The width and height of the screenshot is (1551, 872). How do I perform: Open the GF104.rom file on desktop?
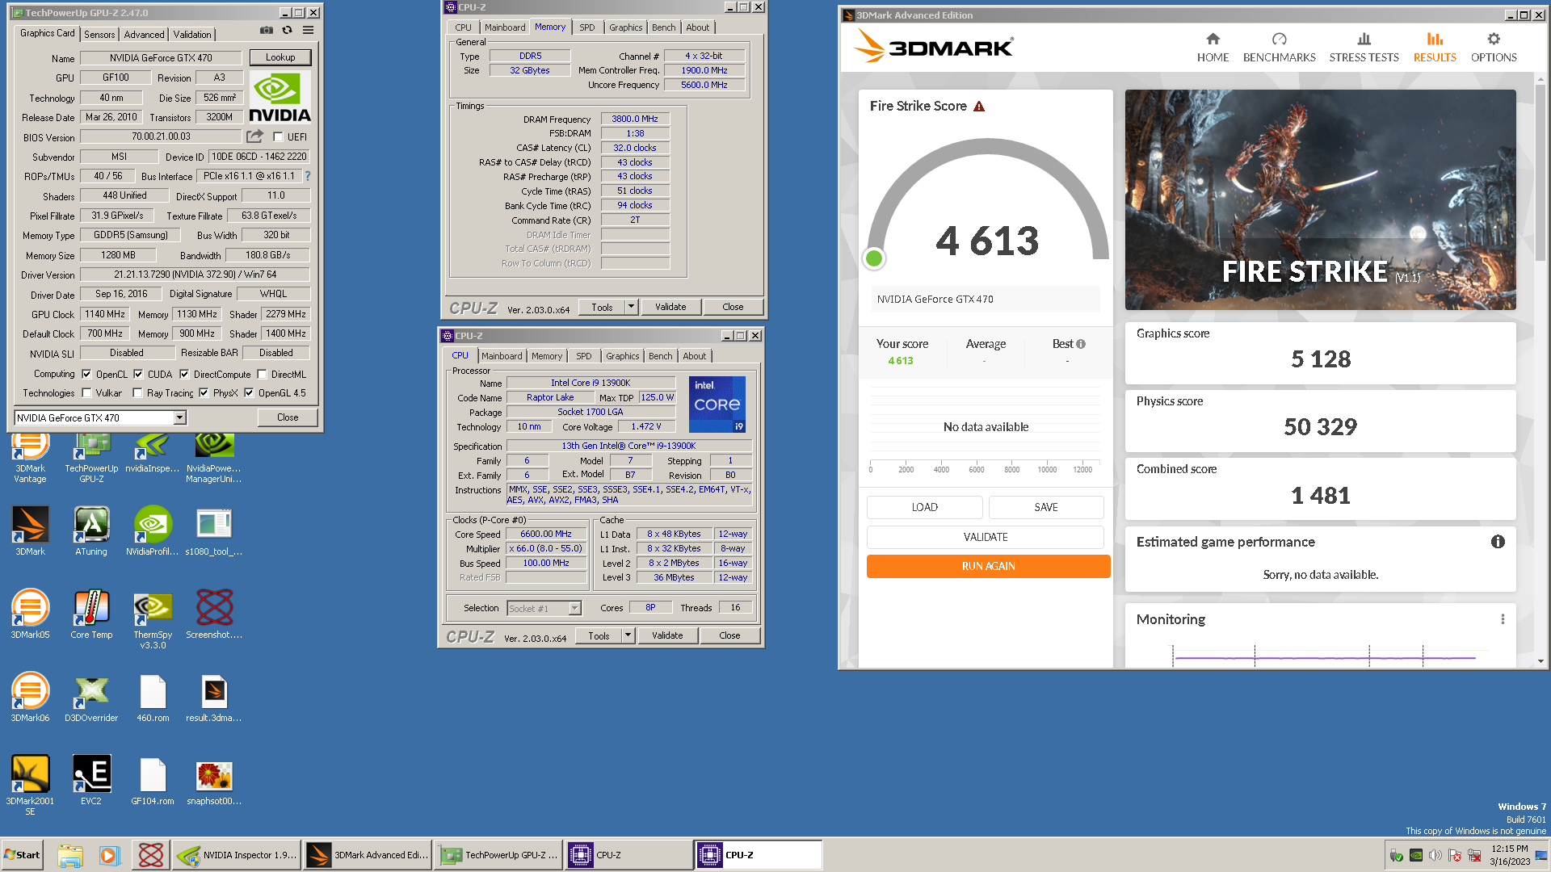153,780
